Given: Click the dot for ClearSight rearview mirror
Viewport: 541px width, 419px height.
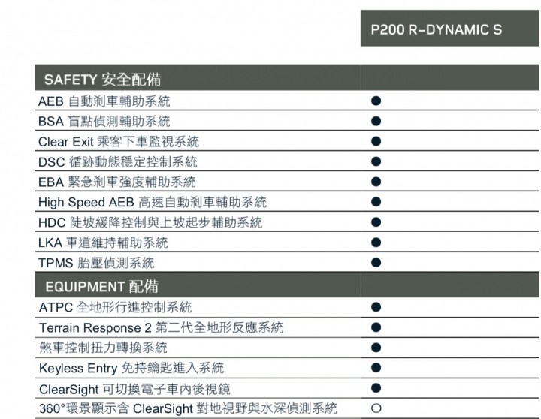Looking at the screenshot, I should coord(376,388).
